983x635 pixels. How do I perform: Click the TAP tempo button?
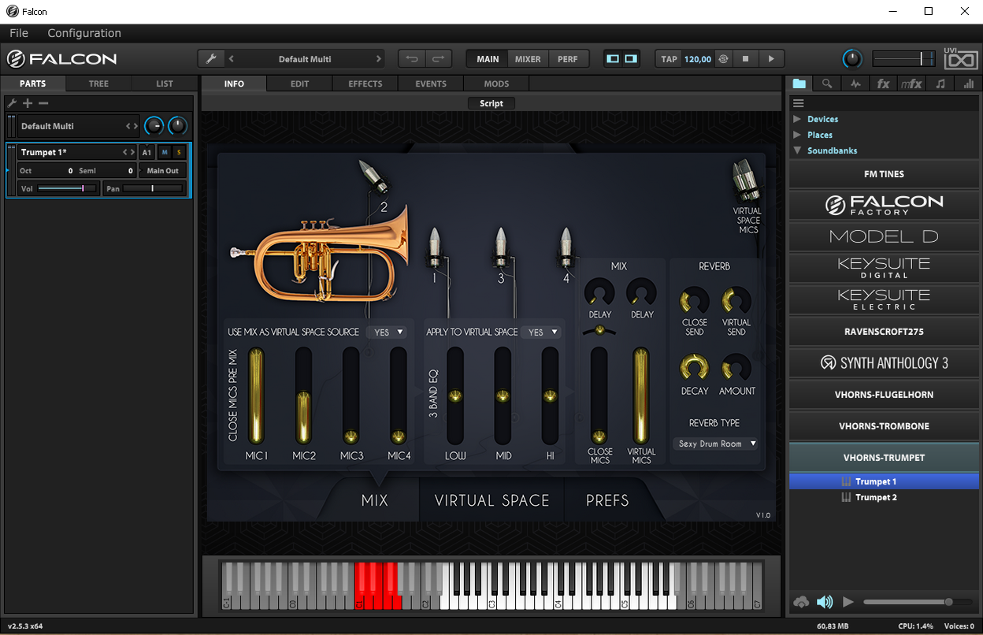pyautogui.click(x=670, y=59)
